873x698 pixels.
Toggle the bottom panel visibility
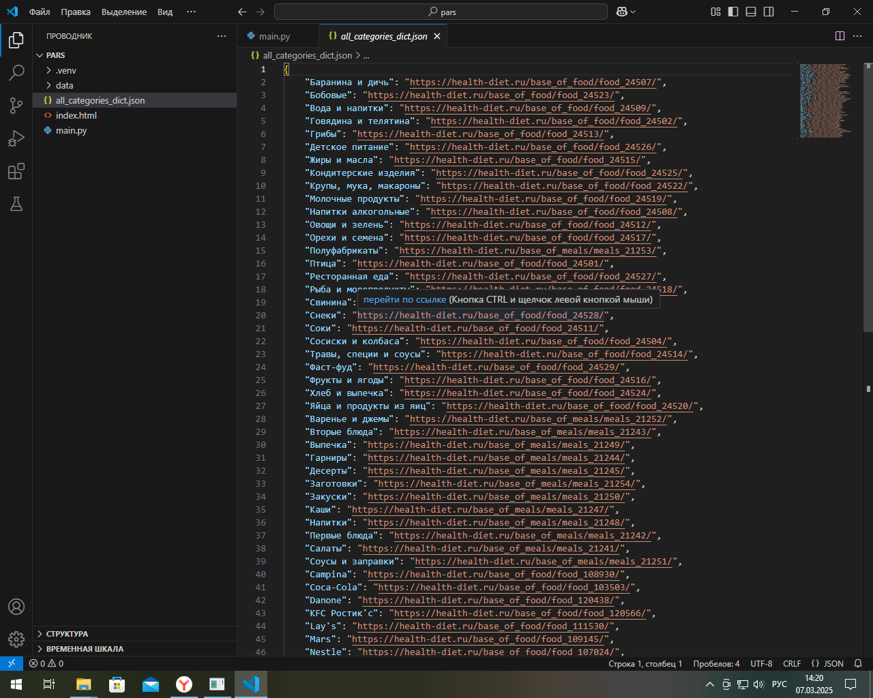(x=751, y=12)
